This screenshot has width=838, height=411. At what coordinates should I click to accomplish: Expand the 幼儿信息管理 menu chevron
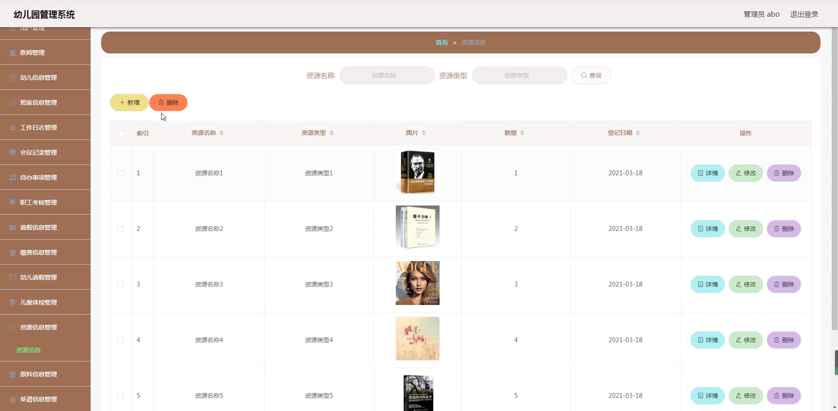[79, 77]
